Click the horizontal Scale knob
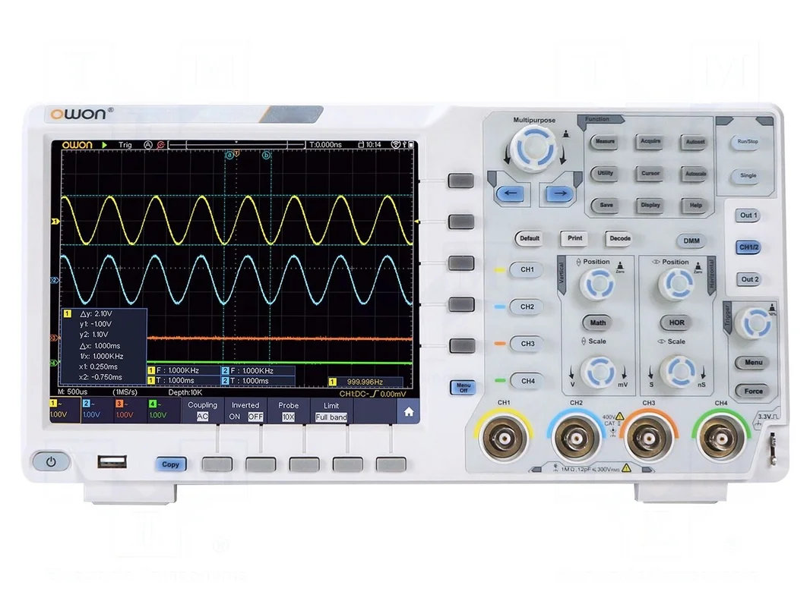Viewport: 810px width, 607px height. click(x=679, y=372)
